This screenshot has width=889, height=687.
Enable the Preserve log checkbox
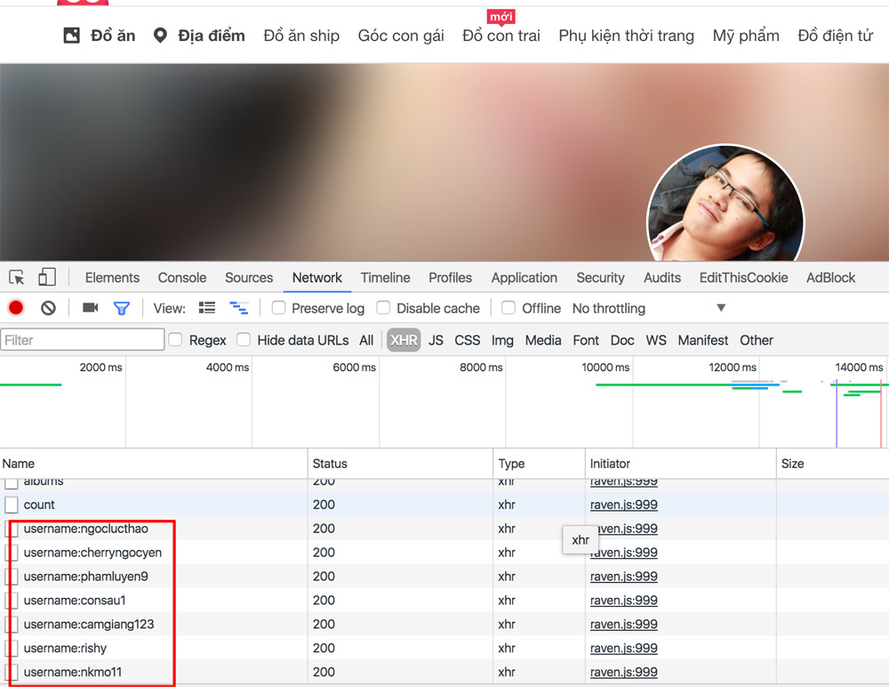(x=279, y=308)
